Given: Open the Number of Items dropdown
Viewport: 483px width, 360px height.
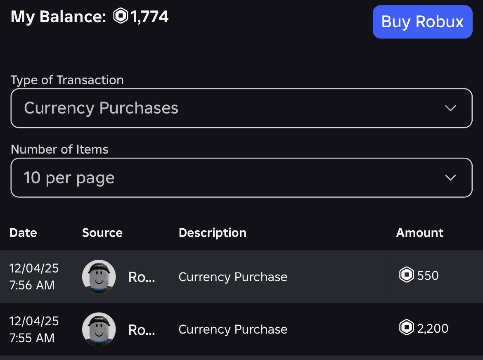Looking at the screenshot, I should tap(241, 178).
